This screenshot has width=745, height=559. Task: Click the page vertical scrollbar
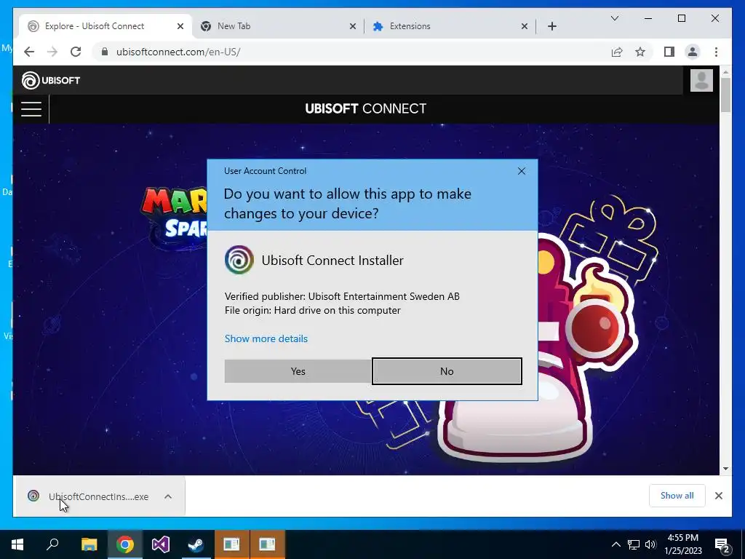coord(725,95)
